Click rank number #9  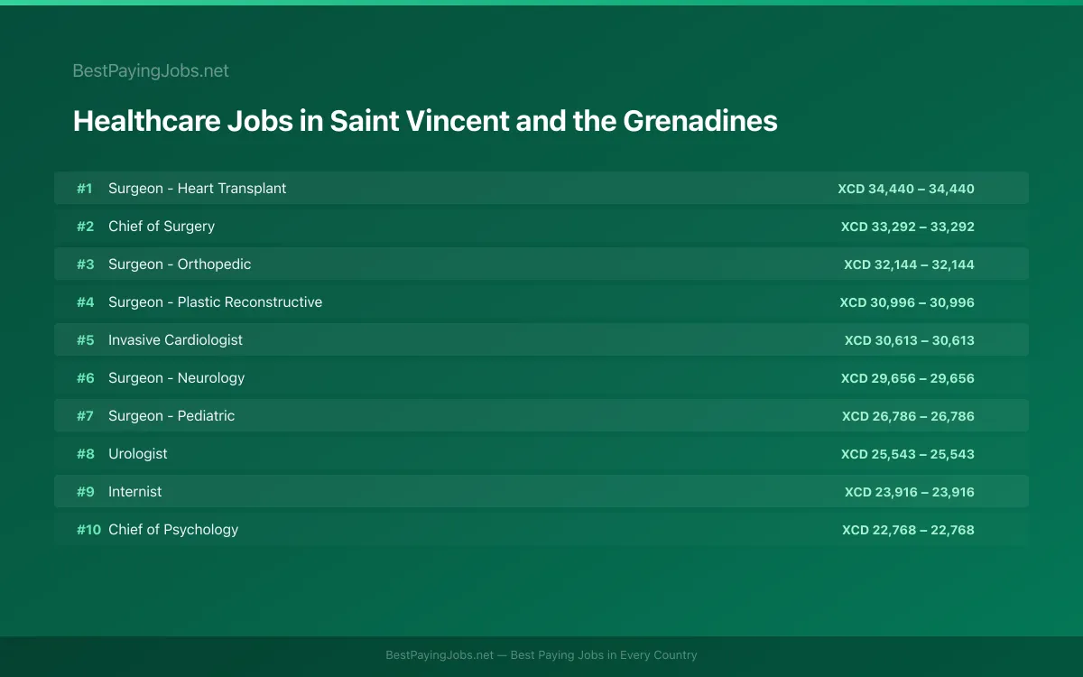click(x=85, y=492)
